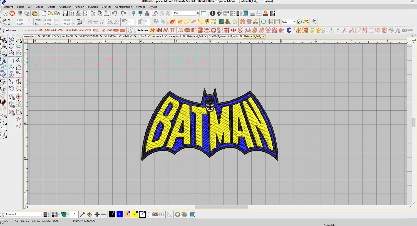Select the T-shirt product visualizer icon
The height and width of the screenshot is (226, 417).
249,22
